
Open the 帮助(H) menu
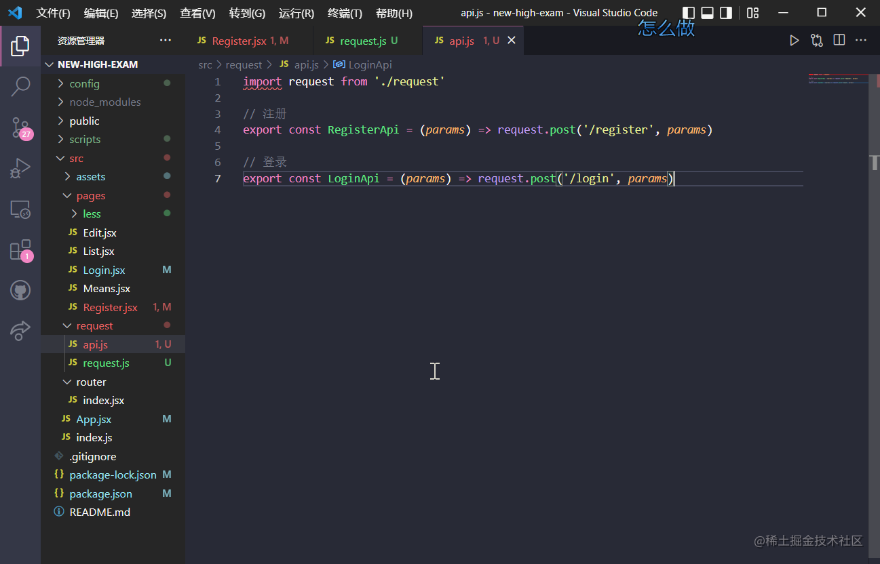click(394, 13)
